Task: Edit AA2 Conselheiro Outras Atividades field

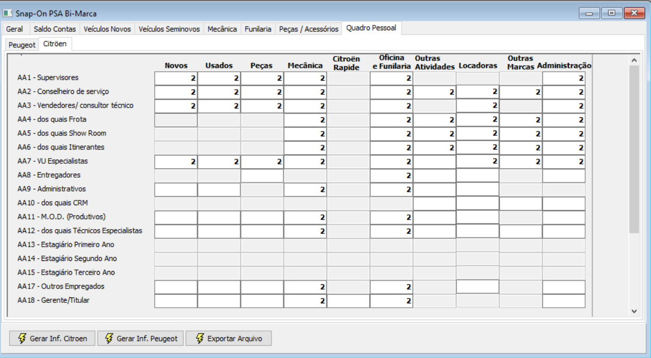Action: (x=435, y=92)
